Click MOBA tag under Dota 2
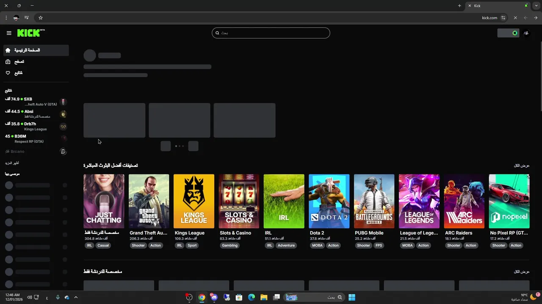Viewport: 542px width, 304px height. [x=317, y=245]
